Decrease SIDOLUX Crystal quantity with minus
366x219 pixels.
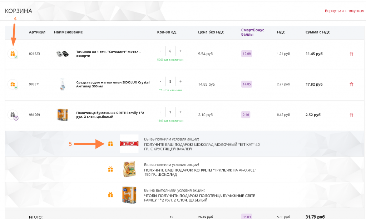160,82
